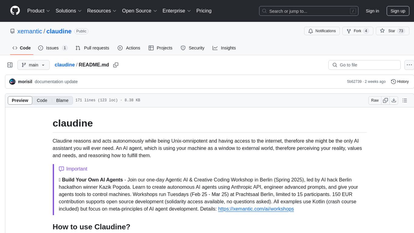Open the morisil avatar image
The image size is (414, 233).
pos(12,82)
